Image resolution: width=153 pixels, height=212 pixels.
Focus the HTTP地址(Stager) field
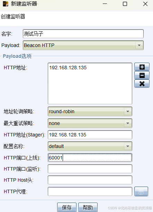(90, 135)
